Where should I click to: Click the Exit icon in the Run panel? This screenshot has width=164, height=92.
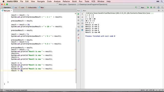(78, 27)
